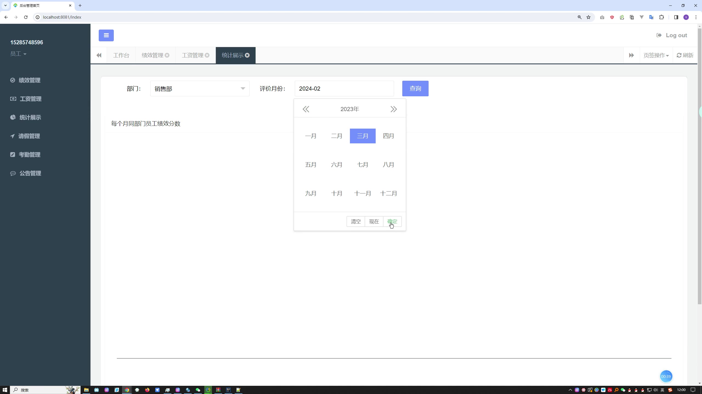Close the 统计展示 tab
Viewport: 702px width, 394px height.
[247, 55]
